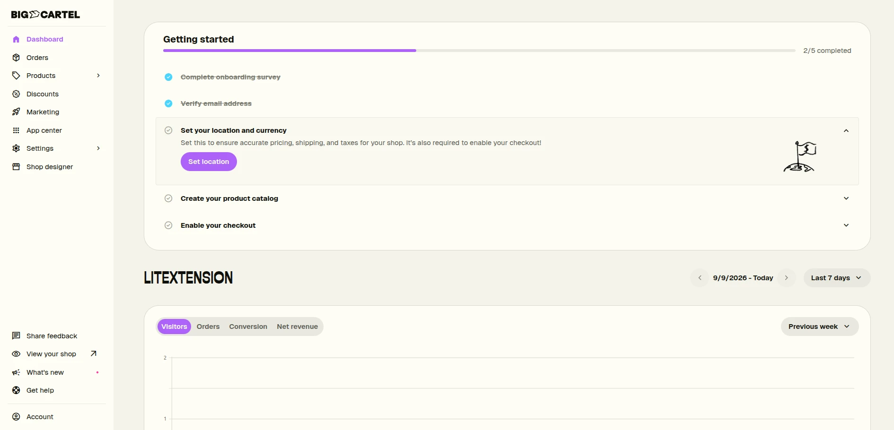Image resolution: width=894 pixels, height=430 pixels.
Task: Click the What's new megaphone icon
Action: coord(16,372)
